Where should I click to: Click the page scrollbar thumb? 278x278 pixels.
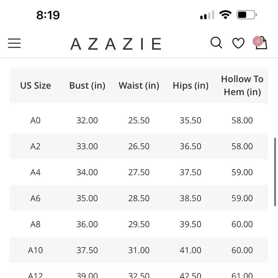(275, 172)
